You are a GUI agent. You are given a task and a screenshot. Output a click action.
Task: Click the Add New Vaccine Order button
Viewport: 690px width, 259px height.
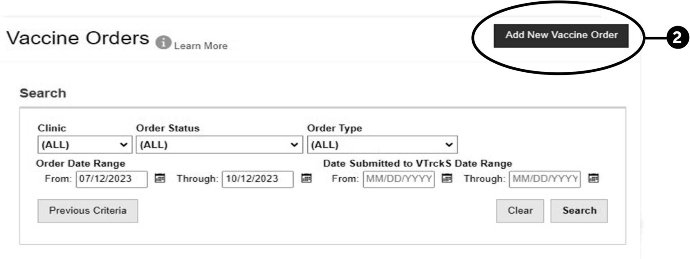[561, 35]
